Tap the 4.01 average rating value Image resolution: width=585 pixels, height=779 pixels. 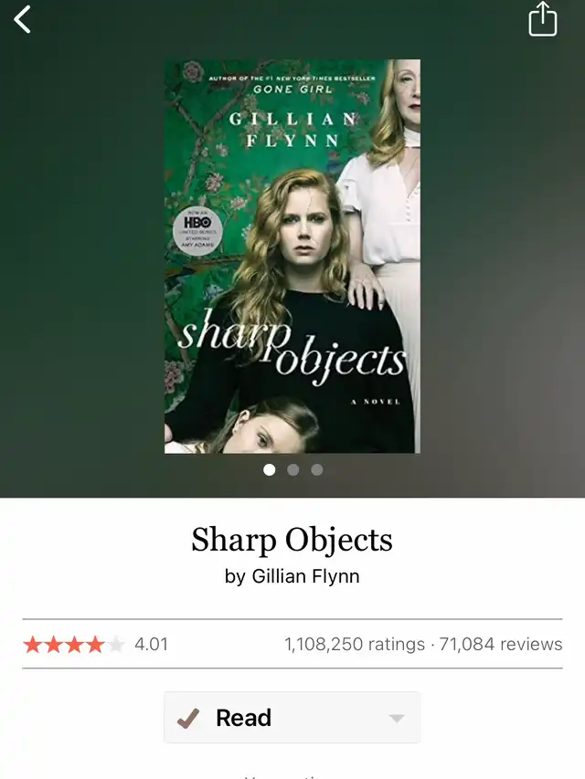[x=151, y=645]
